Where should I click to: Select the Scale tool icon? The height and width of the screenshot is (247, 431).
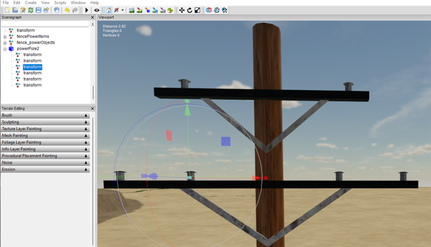197,10
